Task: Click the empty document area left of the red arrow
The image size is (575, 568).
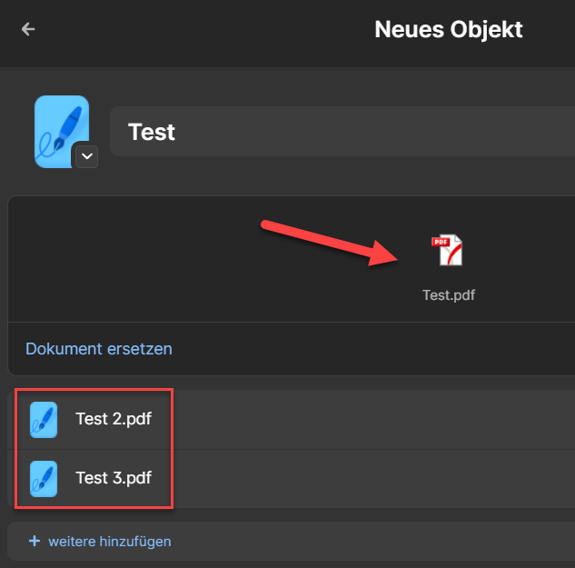Action: tap(127, 259)
